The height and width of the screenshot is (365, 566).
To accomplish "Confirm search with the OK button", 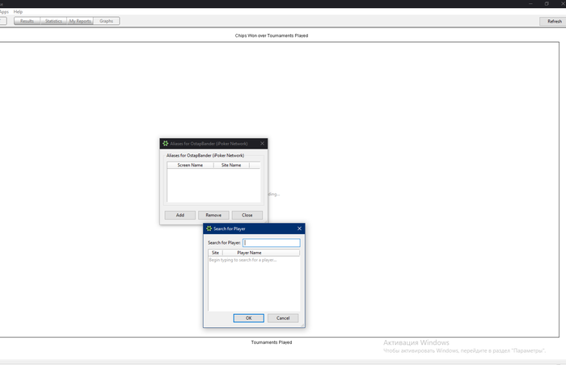I will click(x=249, y=318).
